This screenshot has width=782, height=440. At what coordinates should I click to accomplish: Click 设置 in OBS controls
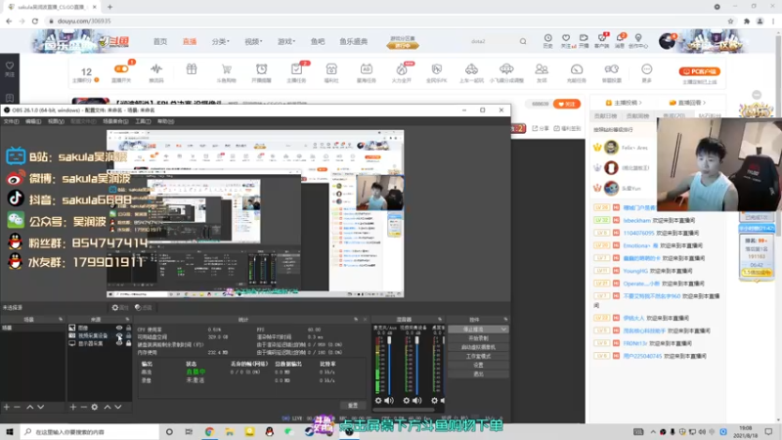pos(478,365)
